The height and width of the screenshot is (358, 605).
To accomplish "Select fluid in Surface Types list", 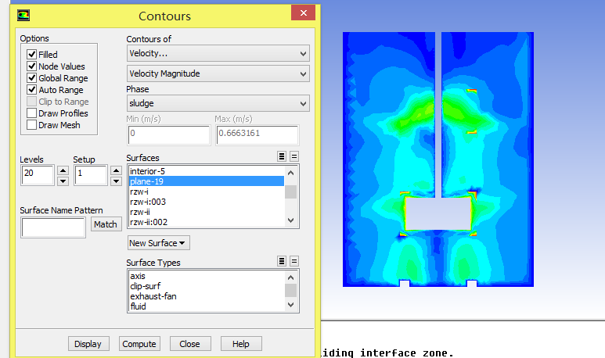I will tap(207, 306).
